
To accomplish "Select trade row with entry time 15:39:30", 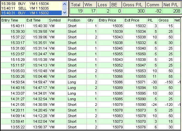I will 91,31.
